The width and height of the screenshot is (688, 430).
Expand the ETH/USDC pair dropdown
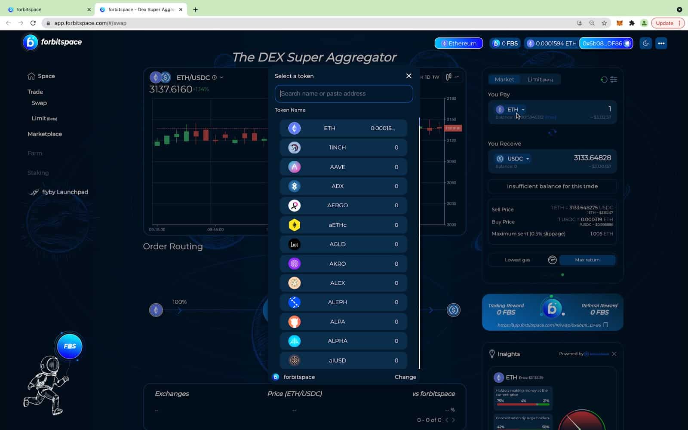coord(221,77)
